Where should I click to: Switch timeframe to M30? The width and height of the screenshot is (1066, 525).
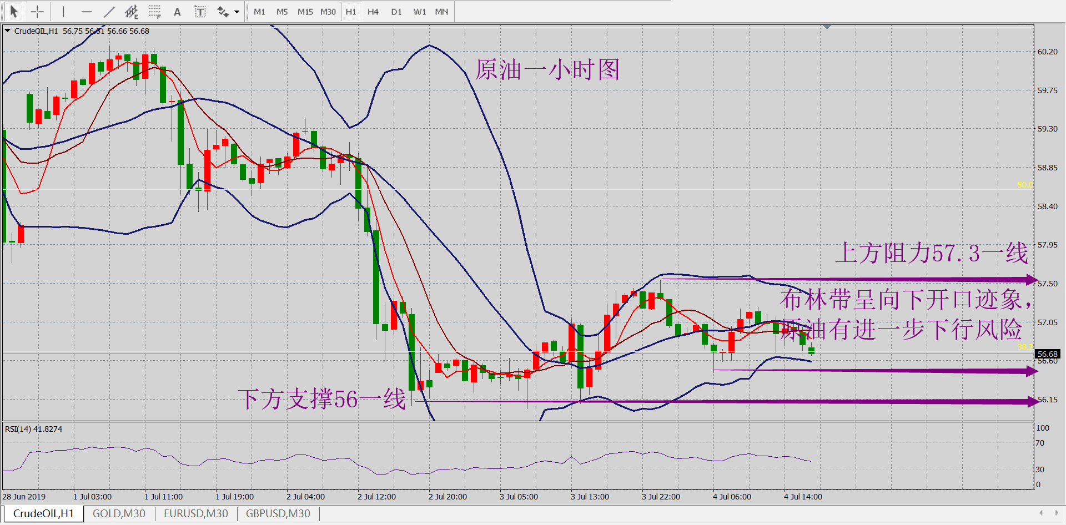point(328,12)
